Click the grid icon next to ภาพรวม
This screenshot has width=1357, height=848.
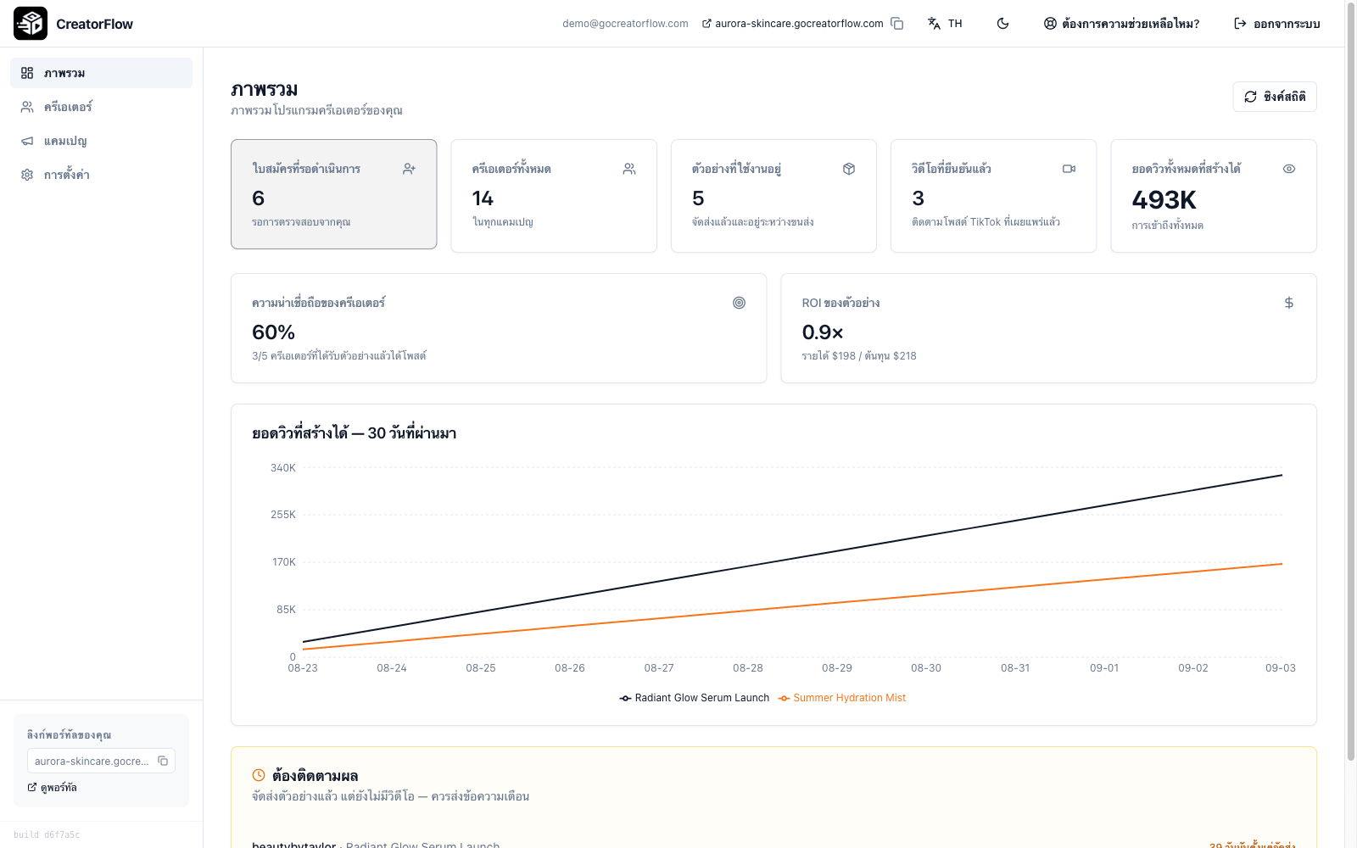(27, 73)
